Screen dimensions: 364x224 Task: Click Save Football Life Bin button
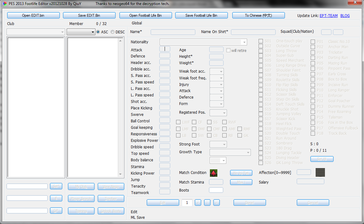(x=201, y=15)
